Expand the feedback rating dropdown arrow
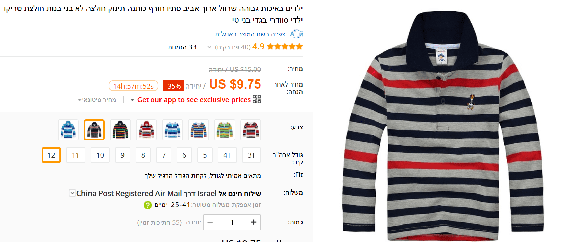 [x=209, y=47]
